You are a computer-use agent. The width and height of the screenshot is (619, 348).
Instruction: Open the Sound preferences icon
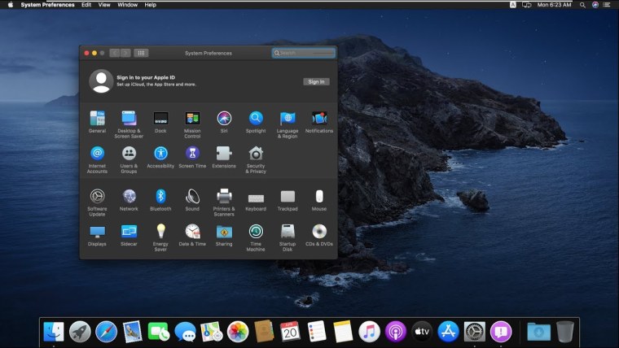click(x=192, y=196)
